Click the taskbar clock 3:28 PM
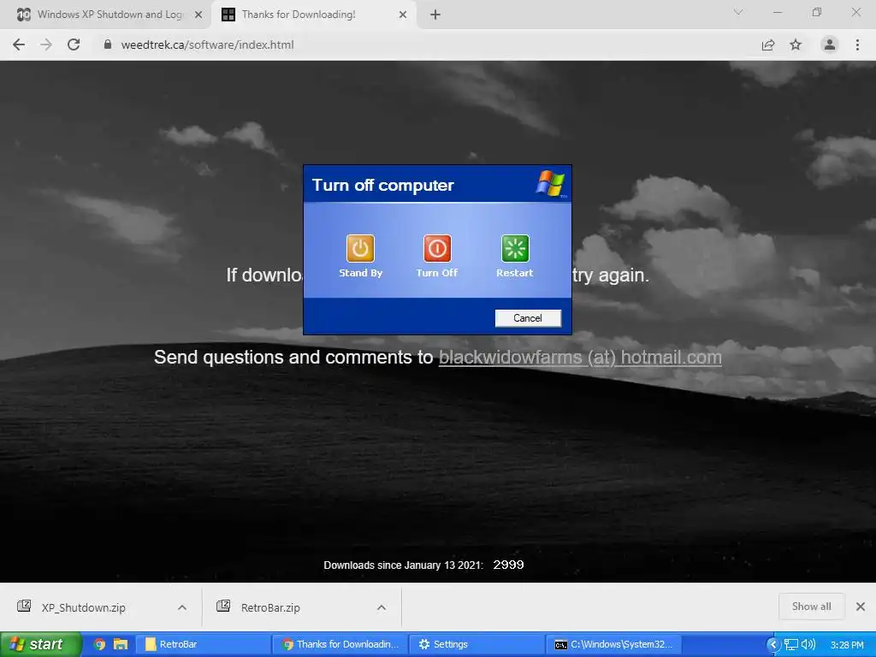Image resolution: width=876 pixels, height=657 pixels. coord(847,645)
